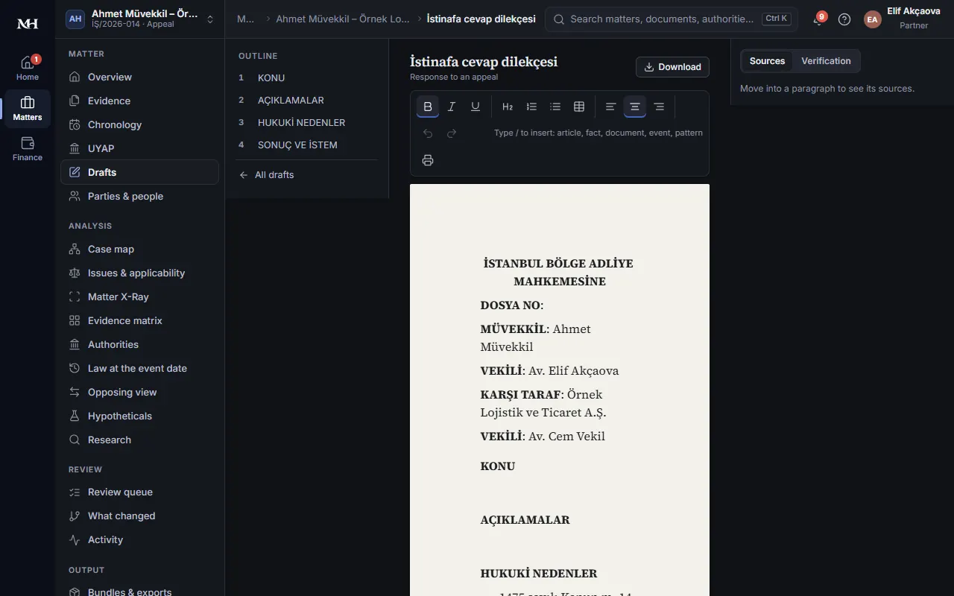Select Drafts in sidebar
This screenshot has width=954, height=596.
139,172
